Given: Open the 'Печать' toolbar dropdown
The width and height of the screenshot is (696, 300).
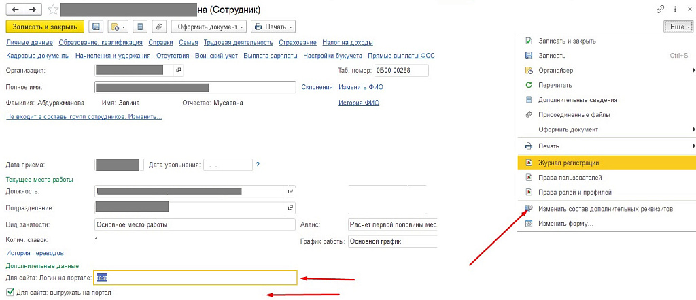Looking at the screenshot, I should (273, 27).
